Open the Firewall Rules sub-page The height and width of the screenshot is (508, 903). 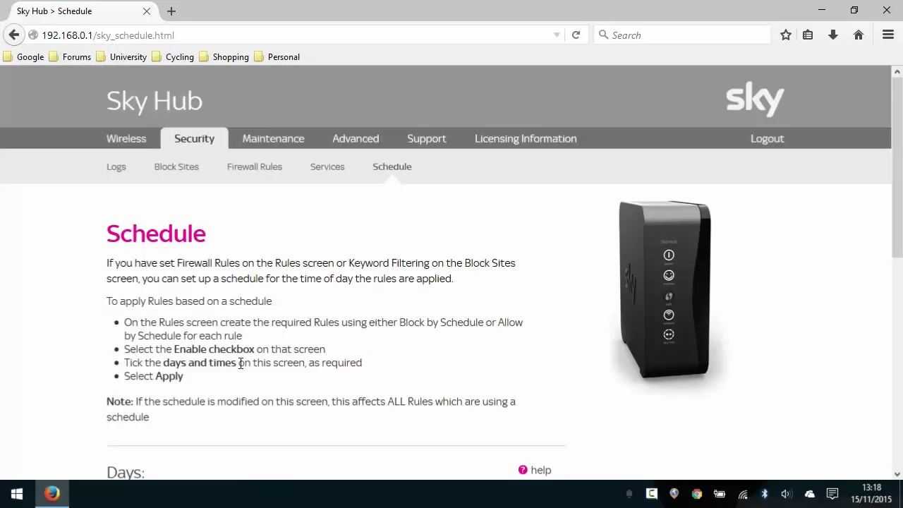pos(255,167)
